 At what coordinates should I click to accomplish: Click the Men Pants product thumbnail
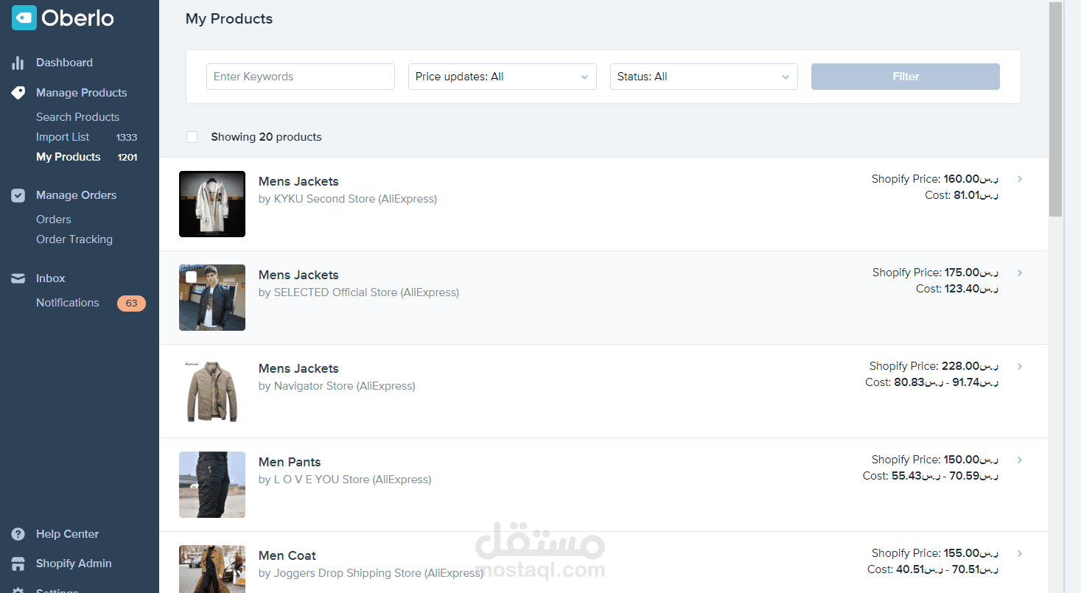pyautogui.click(x=212, y=485)
